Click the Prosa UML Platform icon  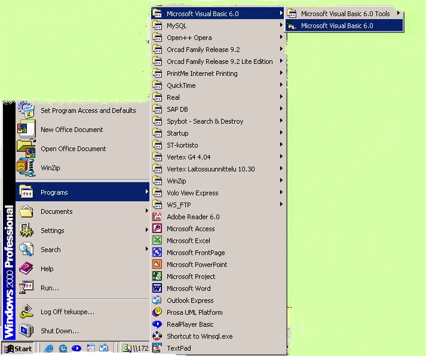[157, 312]
